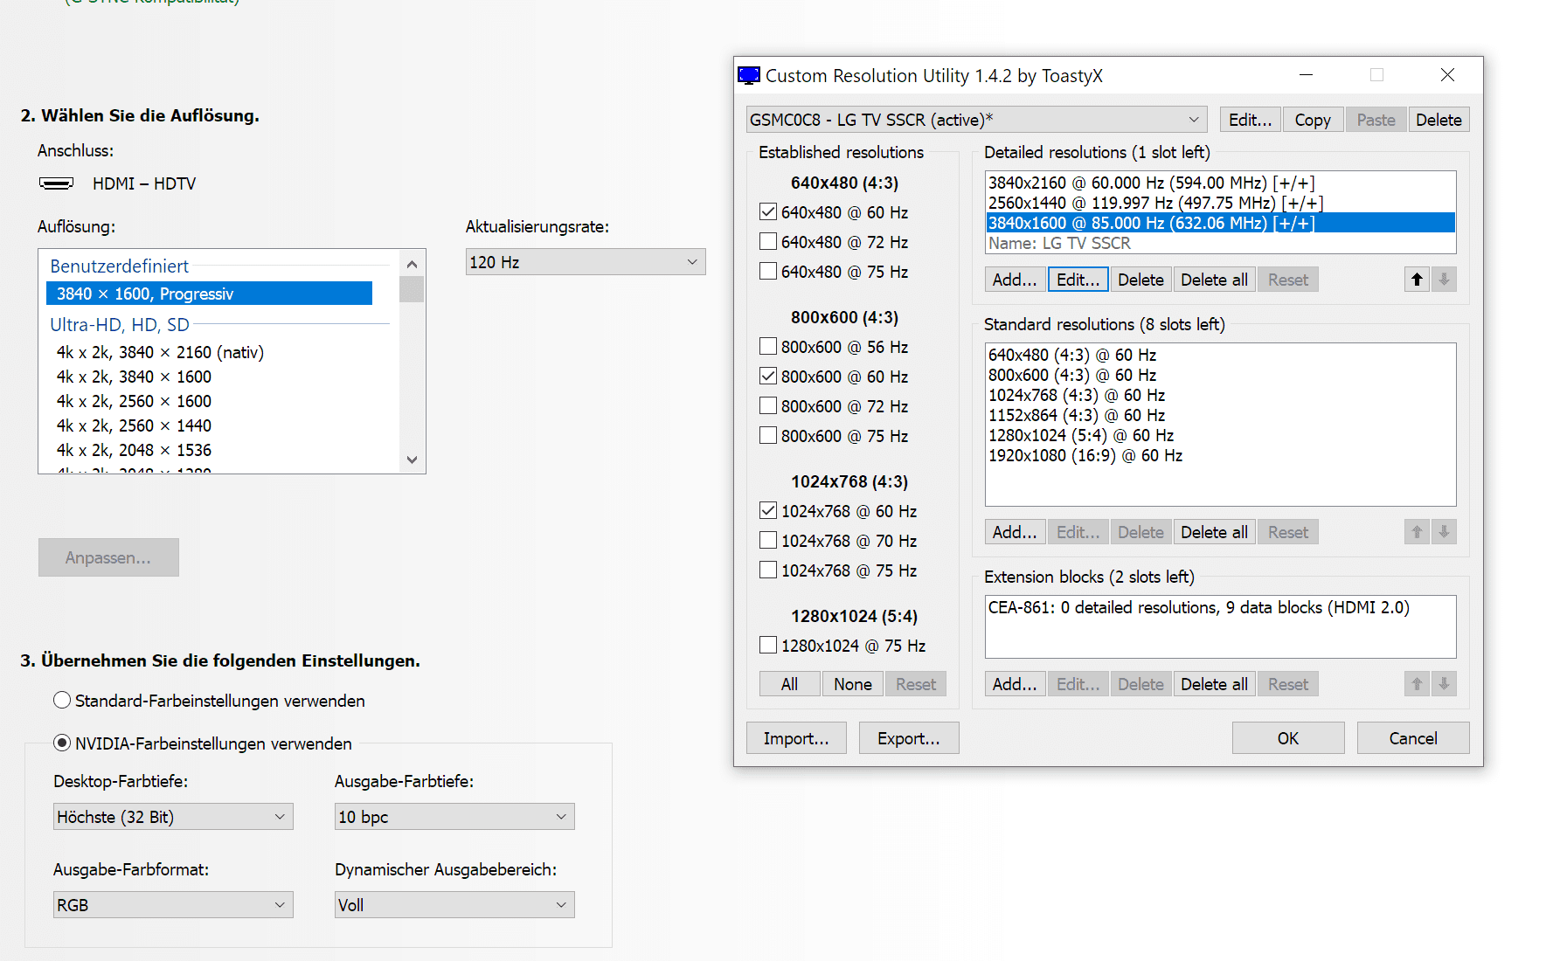Check the 1024x768 @ 75 Hz checkbox
The height and width of the screenshot is (961, 1546).
click(768, 570)
